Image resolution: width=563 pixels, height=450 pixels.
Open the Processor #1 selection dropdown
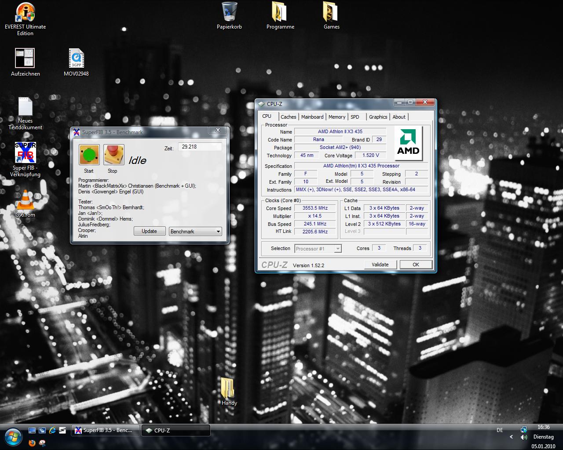pos(318,249)
